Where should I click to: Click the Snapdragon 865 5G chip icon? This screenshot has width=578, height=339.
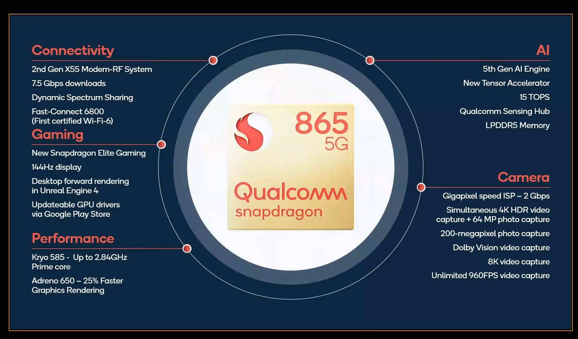coord(289,169)
